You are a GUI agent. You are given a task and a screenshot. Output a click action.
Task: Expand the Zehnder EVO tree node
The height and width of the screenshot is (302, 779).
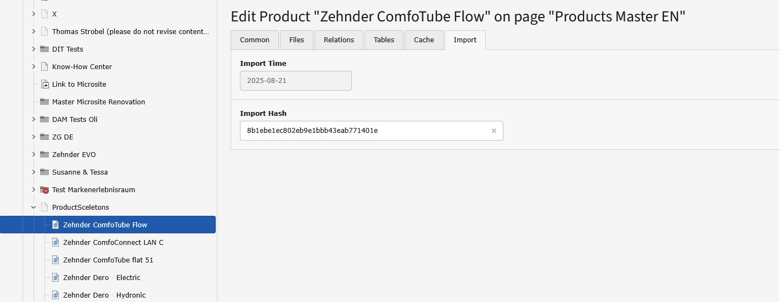pos(33,154)
